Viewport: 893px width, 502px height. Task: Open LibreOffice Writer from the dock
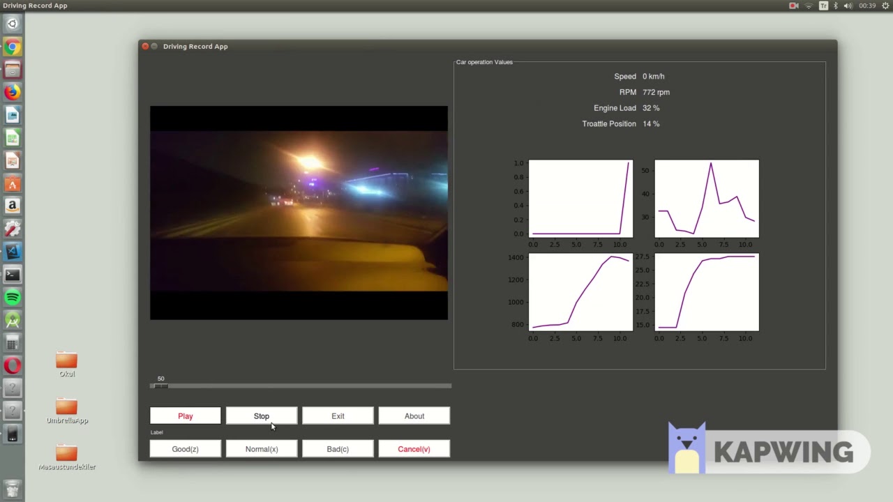pyautogui.click(x=12, y=115)
